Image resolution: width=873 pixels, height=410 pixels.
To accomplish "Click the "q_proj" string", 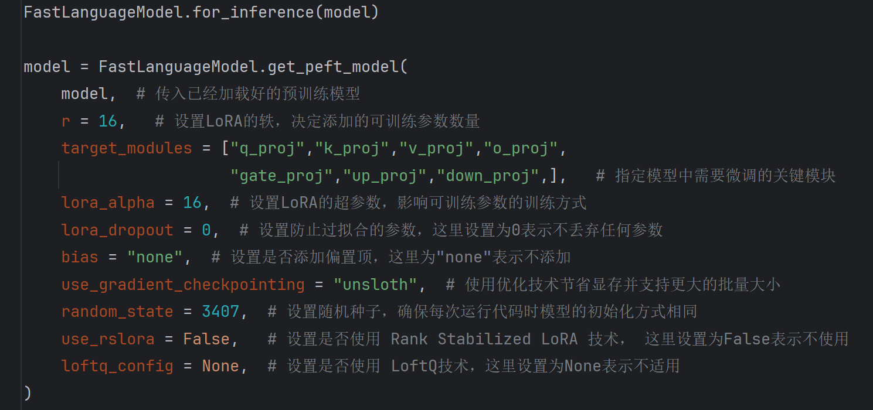I will pyautogui.click(x=269, y=149).
